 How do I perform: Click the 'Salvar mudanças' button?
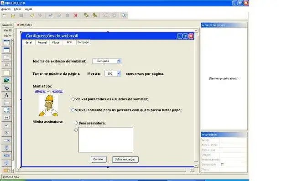coord(125,160)
